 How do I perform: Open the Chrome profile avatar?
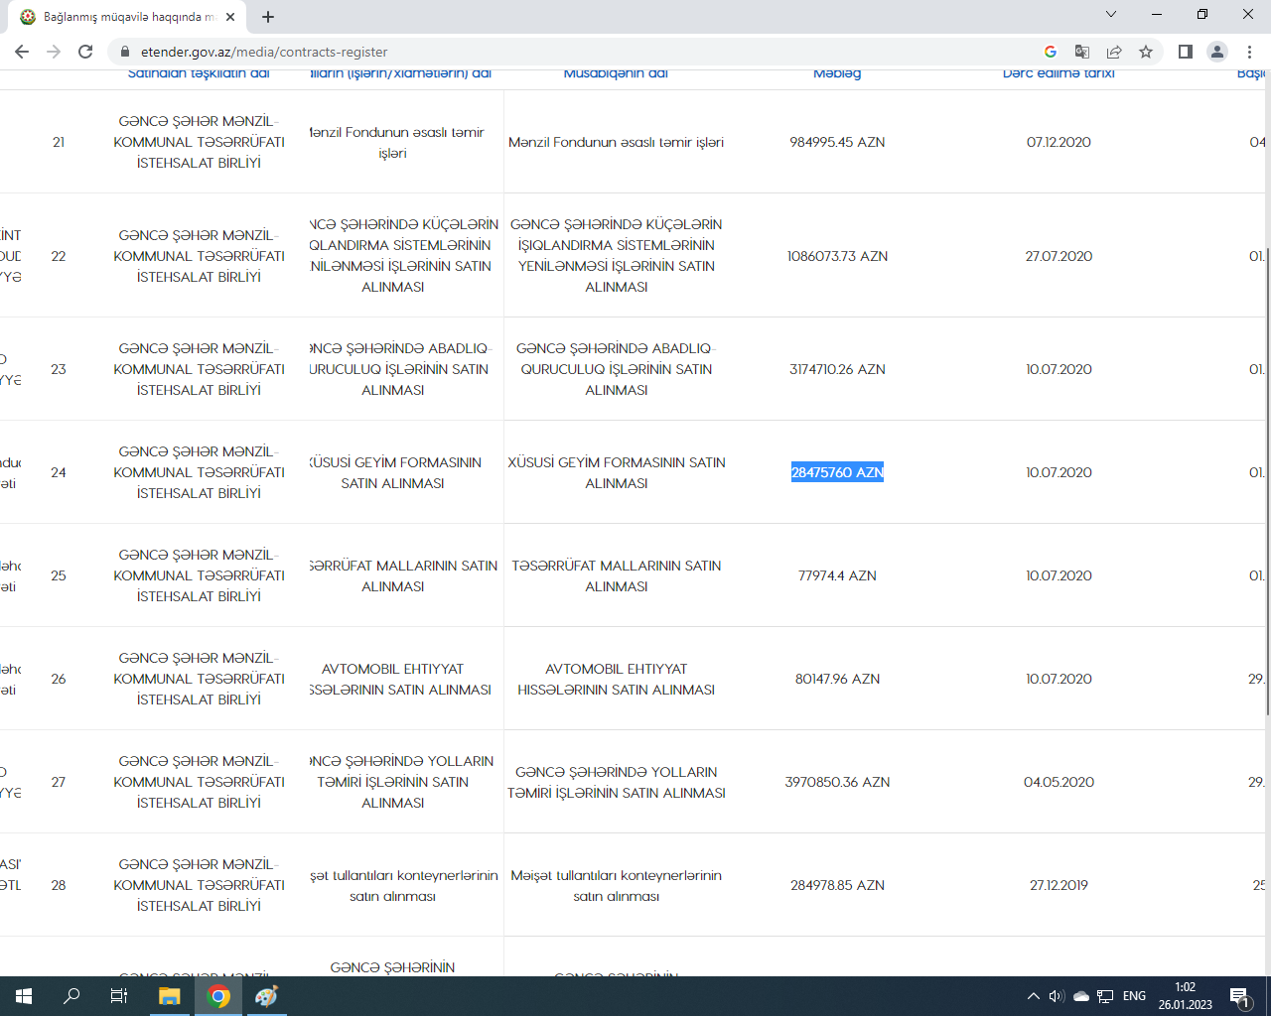(1216, 52)
